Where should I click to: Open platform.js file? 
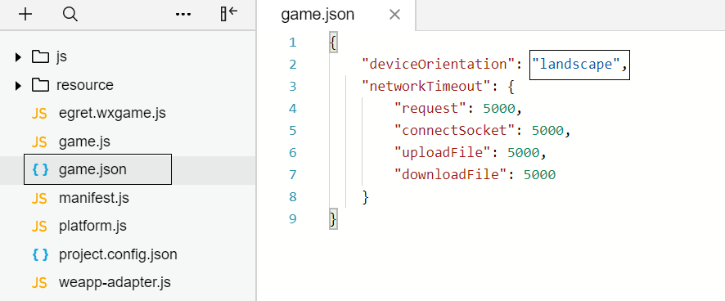[x=92, y=226]
